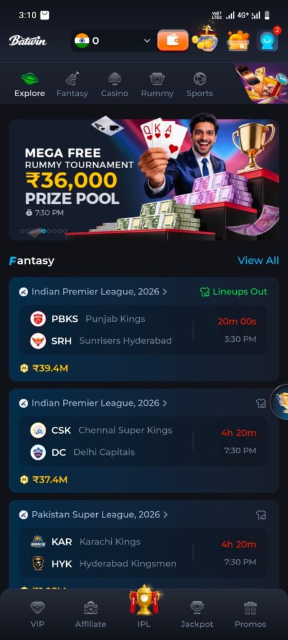Tap the Batwin logo

pyautogui.click(x=27, y=41)
